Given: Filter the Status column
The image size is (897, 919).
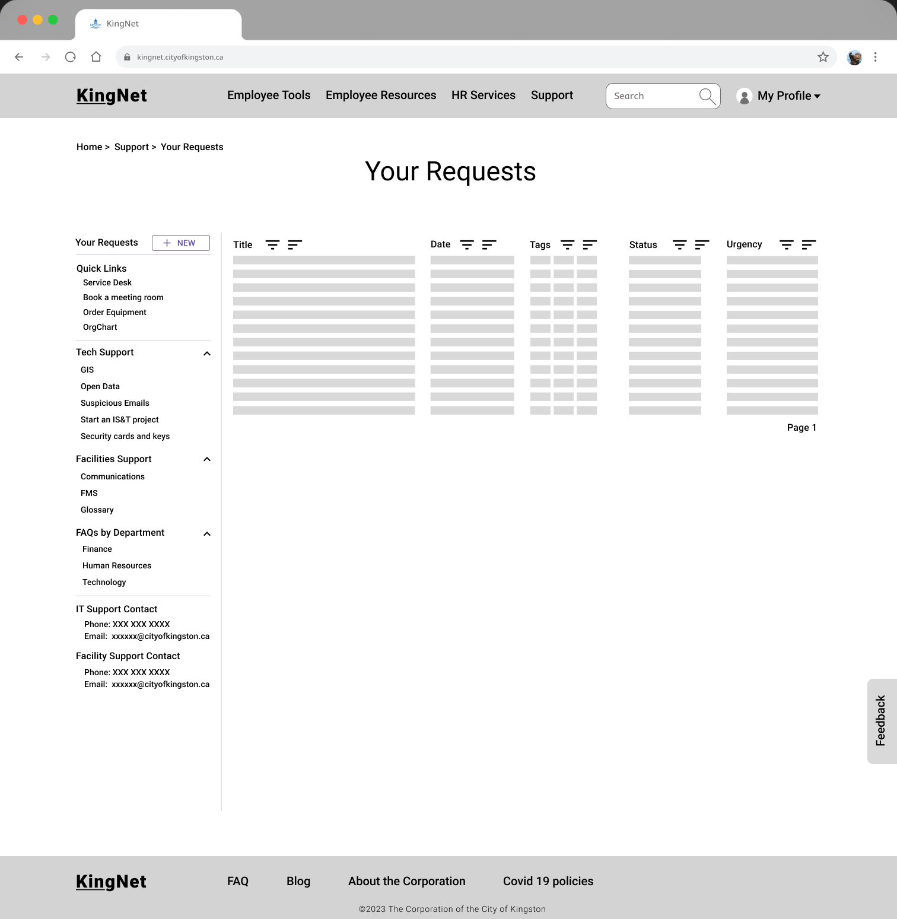Looking at the screenshot, I should [x=679, y=244].
